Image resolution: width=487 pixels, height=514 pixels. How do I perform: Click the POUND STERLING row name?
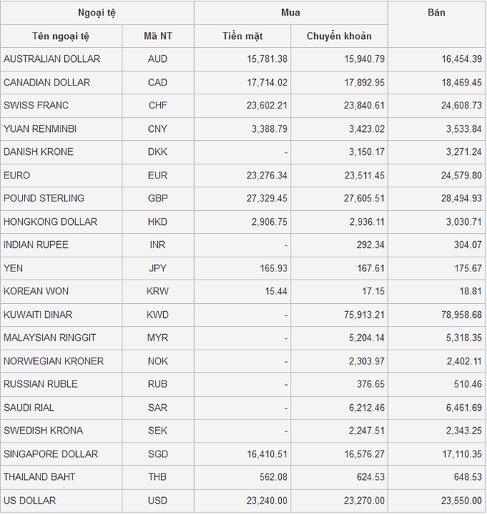(x=44, y=198)
